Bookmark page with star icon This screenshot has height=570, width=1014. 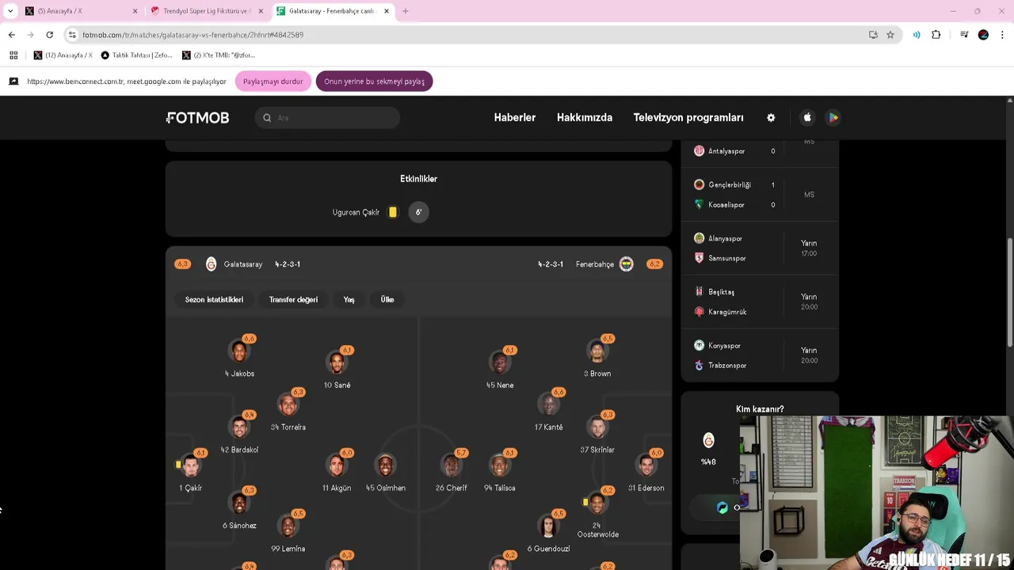(890, 35)
